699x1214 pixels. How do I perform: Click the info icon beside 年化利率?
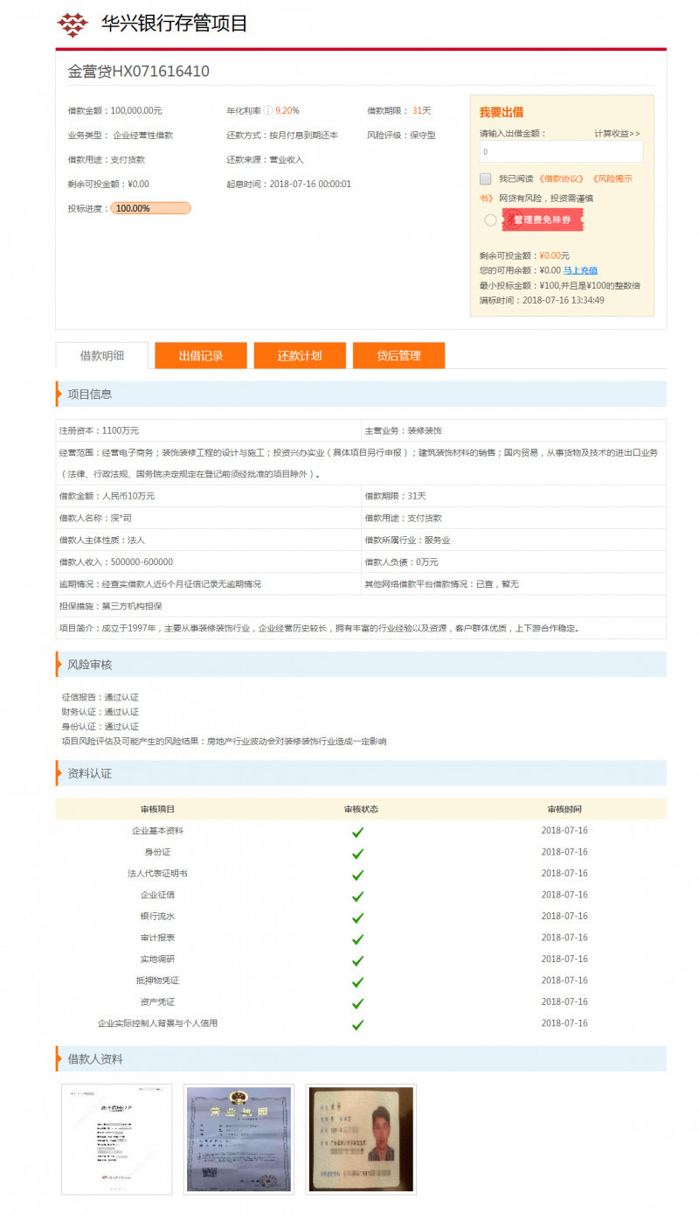268,111
